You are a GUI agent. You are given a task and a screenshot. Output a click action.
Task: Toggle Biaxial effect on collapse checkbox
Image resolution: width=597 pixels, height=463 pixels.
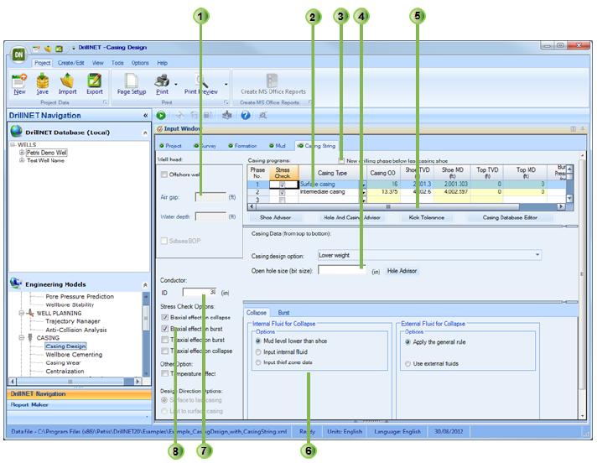165,317
